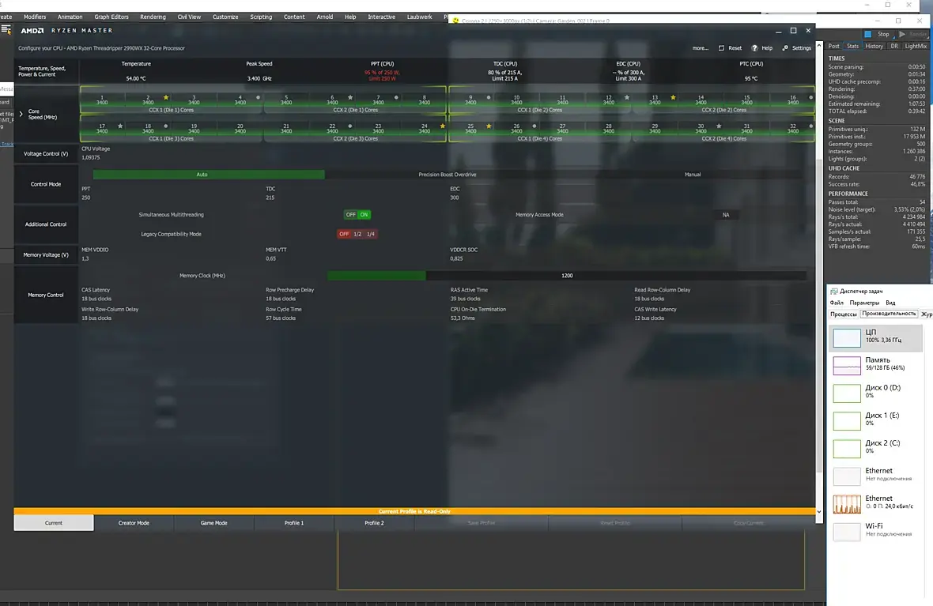This screenshot has height=606, width=933.
Task: Click the Stop render icon in Corona window
Action: tap(867, 35)
